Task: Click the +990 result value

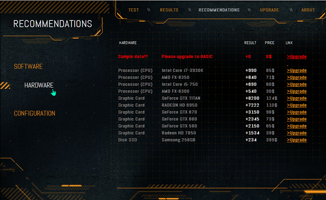Action: [x=251, y=70]
